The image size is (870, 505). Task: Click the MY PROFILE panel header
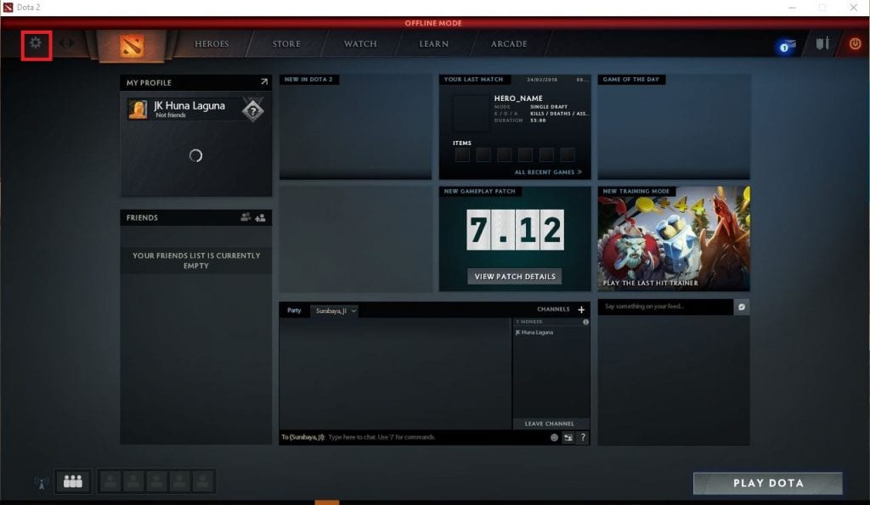click(196, 82)
